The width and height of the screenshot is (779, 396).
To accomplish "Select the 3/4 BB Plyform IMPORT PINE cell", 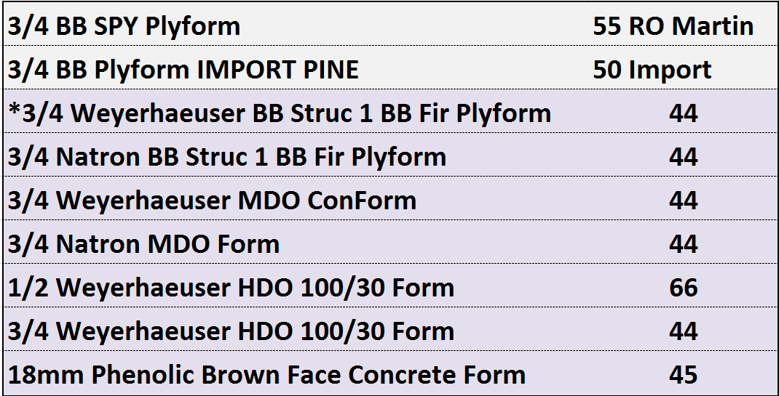I will coord(183,70).
